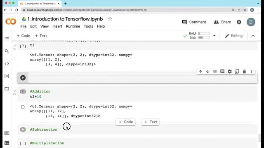The image size is (264, 148).
Task: Open the Editing mode dropdown
Action: [x=234, y=36]
